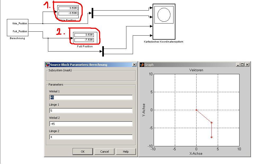Close the Source Block Parameters dialog
This screenshot has width=257, height=164.
[x=134, y=65]
